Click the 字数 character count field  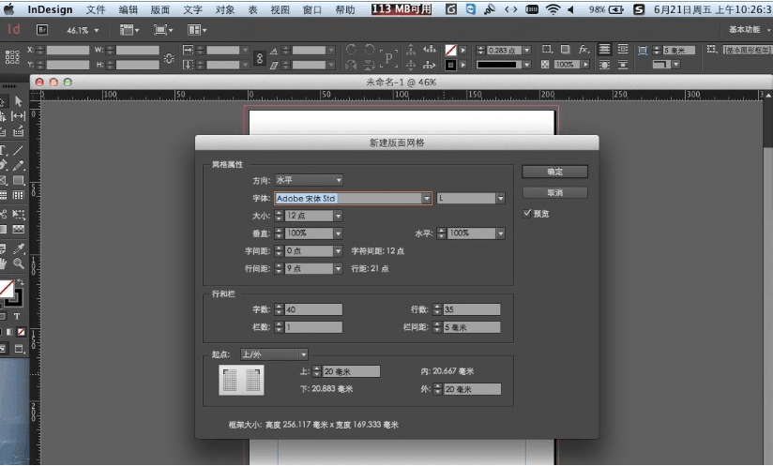coord(313,309)
